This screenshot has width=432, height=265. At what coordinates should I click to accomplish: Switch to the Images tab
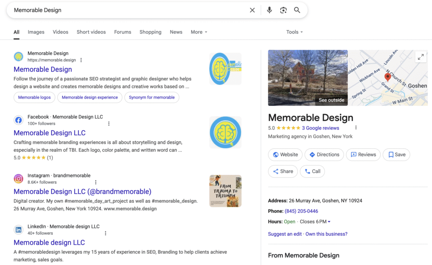36,32
